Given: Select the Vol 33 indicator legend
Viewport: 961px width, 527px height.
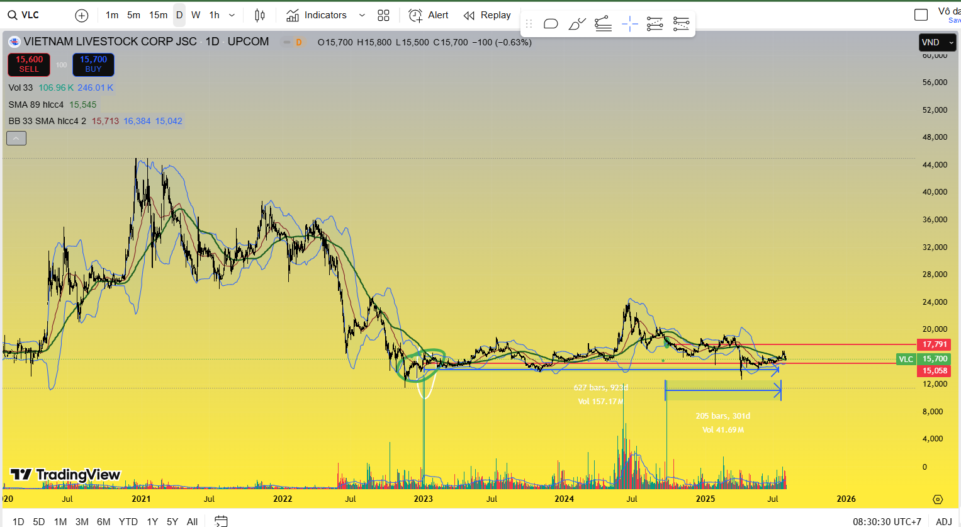Looking at the screenshot, I should pos(21,88).
